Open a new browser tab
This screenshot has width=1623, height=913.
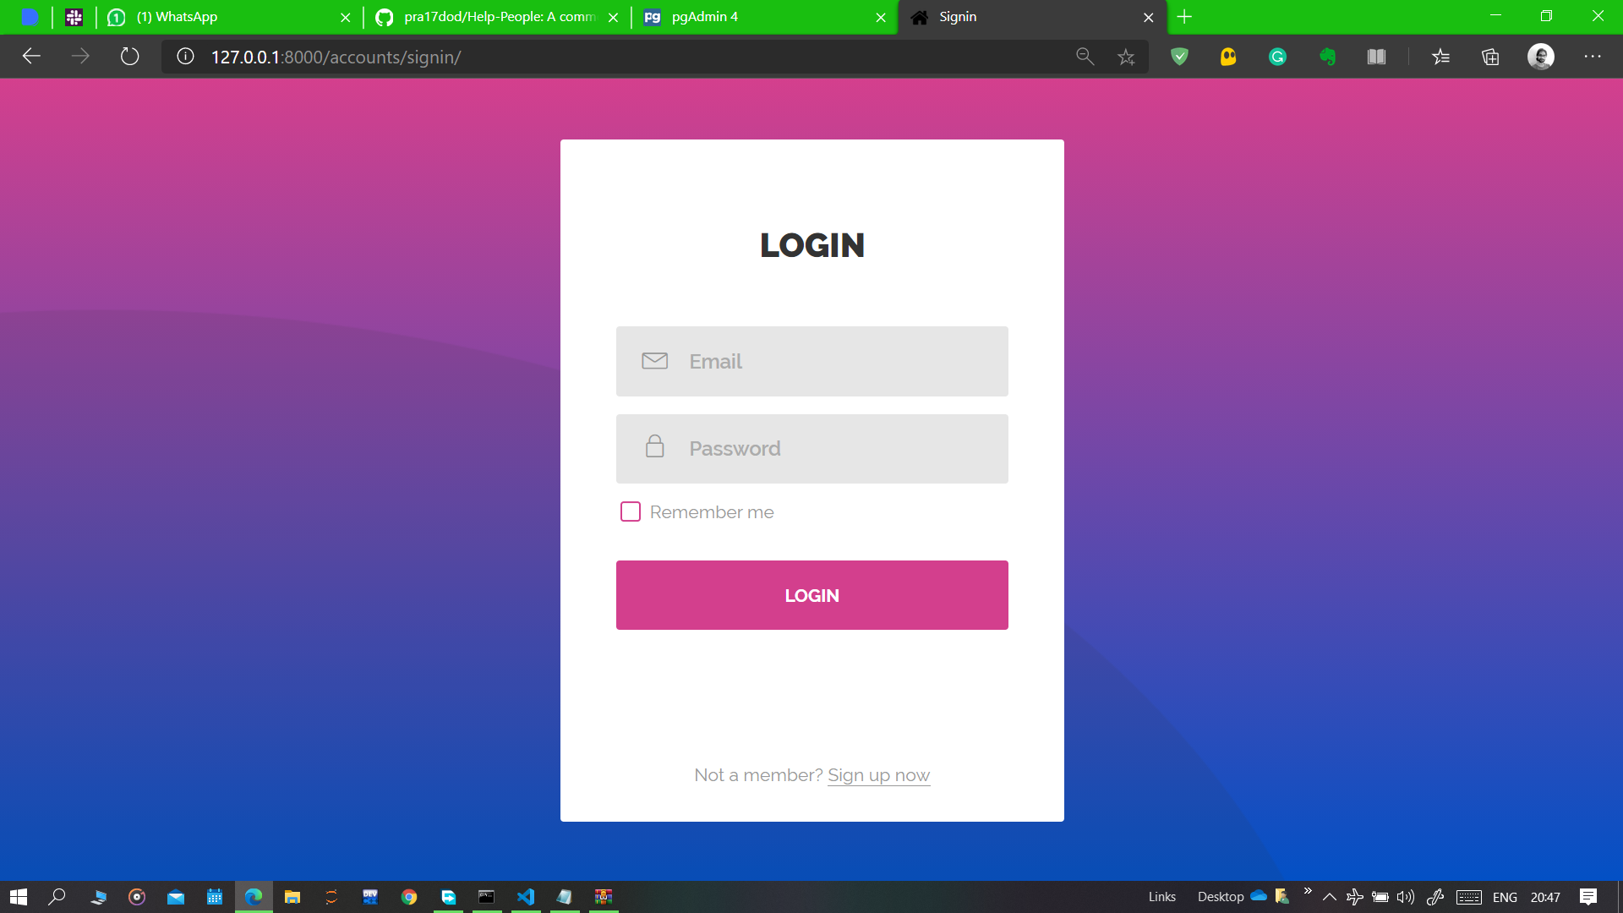tap(1184, 17)
